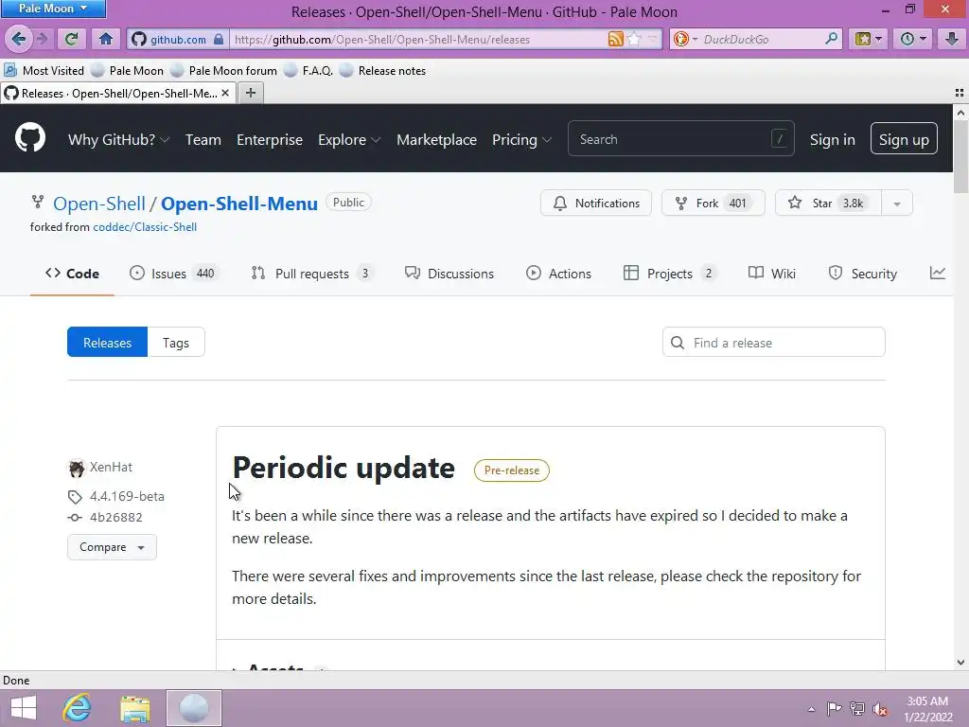Image resolution: width=969 pixels, height=727 pixels.
Task: Fork the repository with Fork button
Action: (x=714, y=204)
